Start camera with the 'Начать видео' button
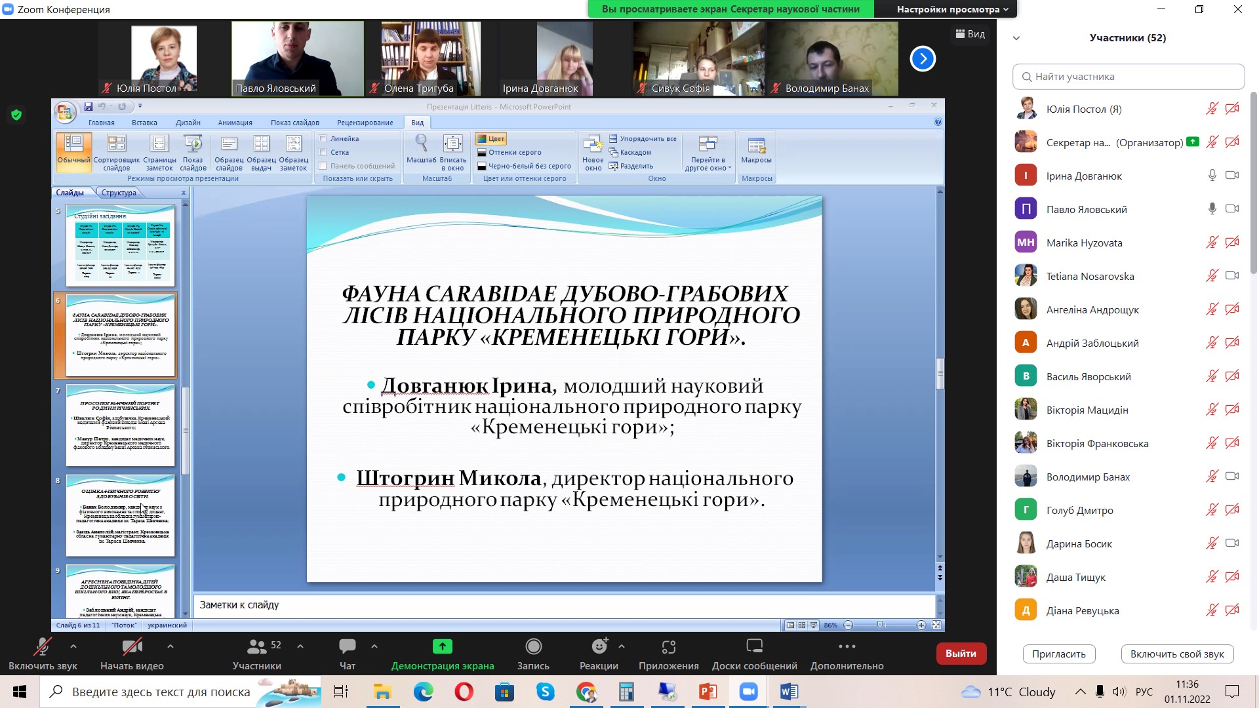1259x708 pixels. 132,647
